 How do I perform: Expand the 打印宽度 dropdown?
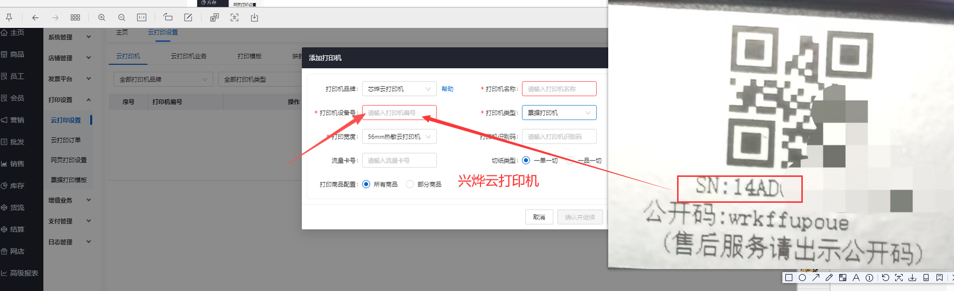tap(399, 137)
